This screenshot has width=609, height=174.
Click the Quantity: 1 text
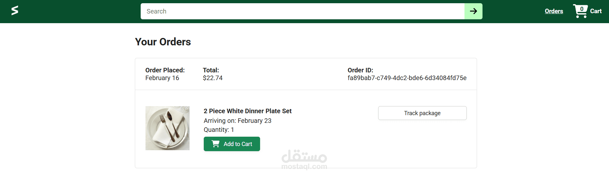tap(219, 130)
